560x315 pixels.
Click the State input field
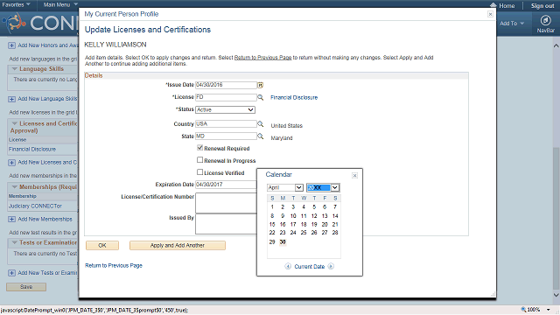226,136
